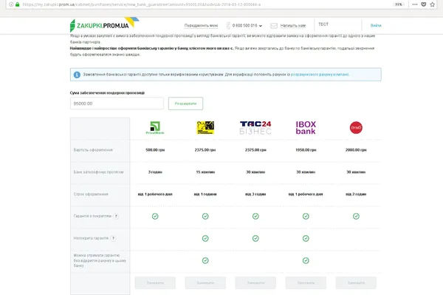Click the 'Строк оформлення' row label
Image resolution: width=443 pixels, height=295 pixels.
coord(91,194)
